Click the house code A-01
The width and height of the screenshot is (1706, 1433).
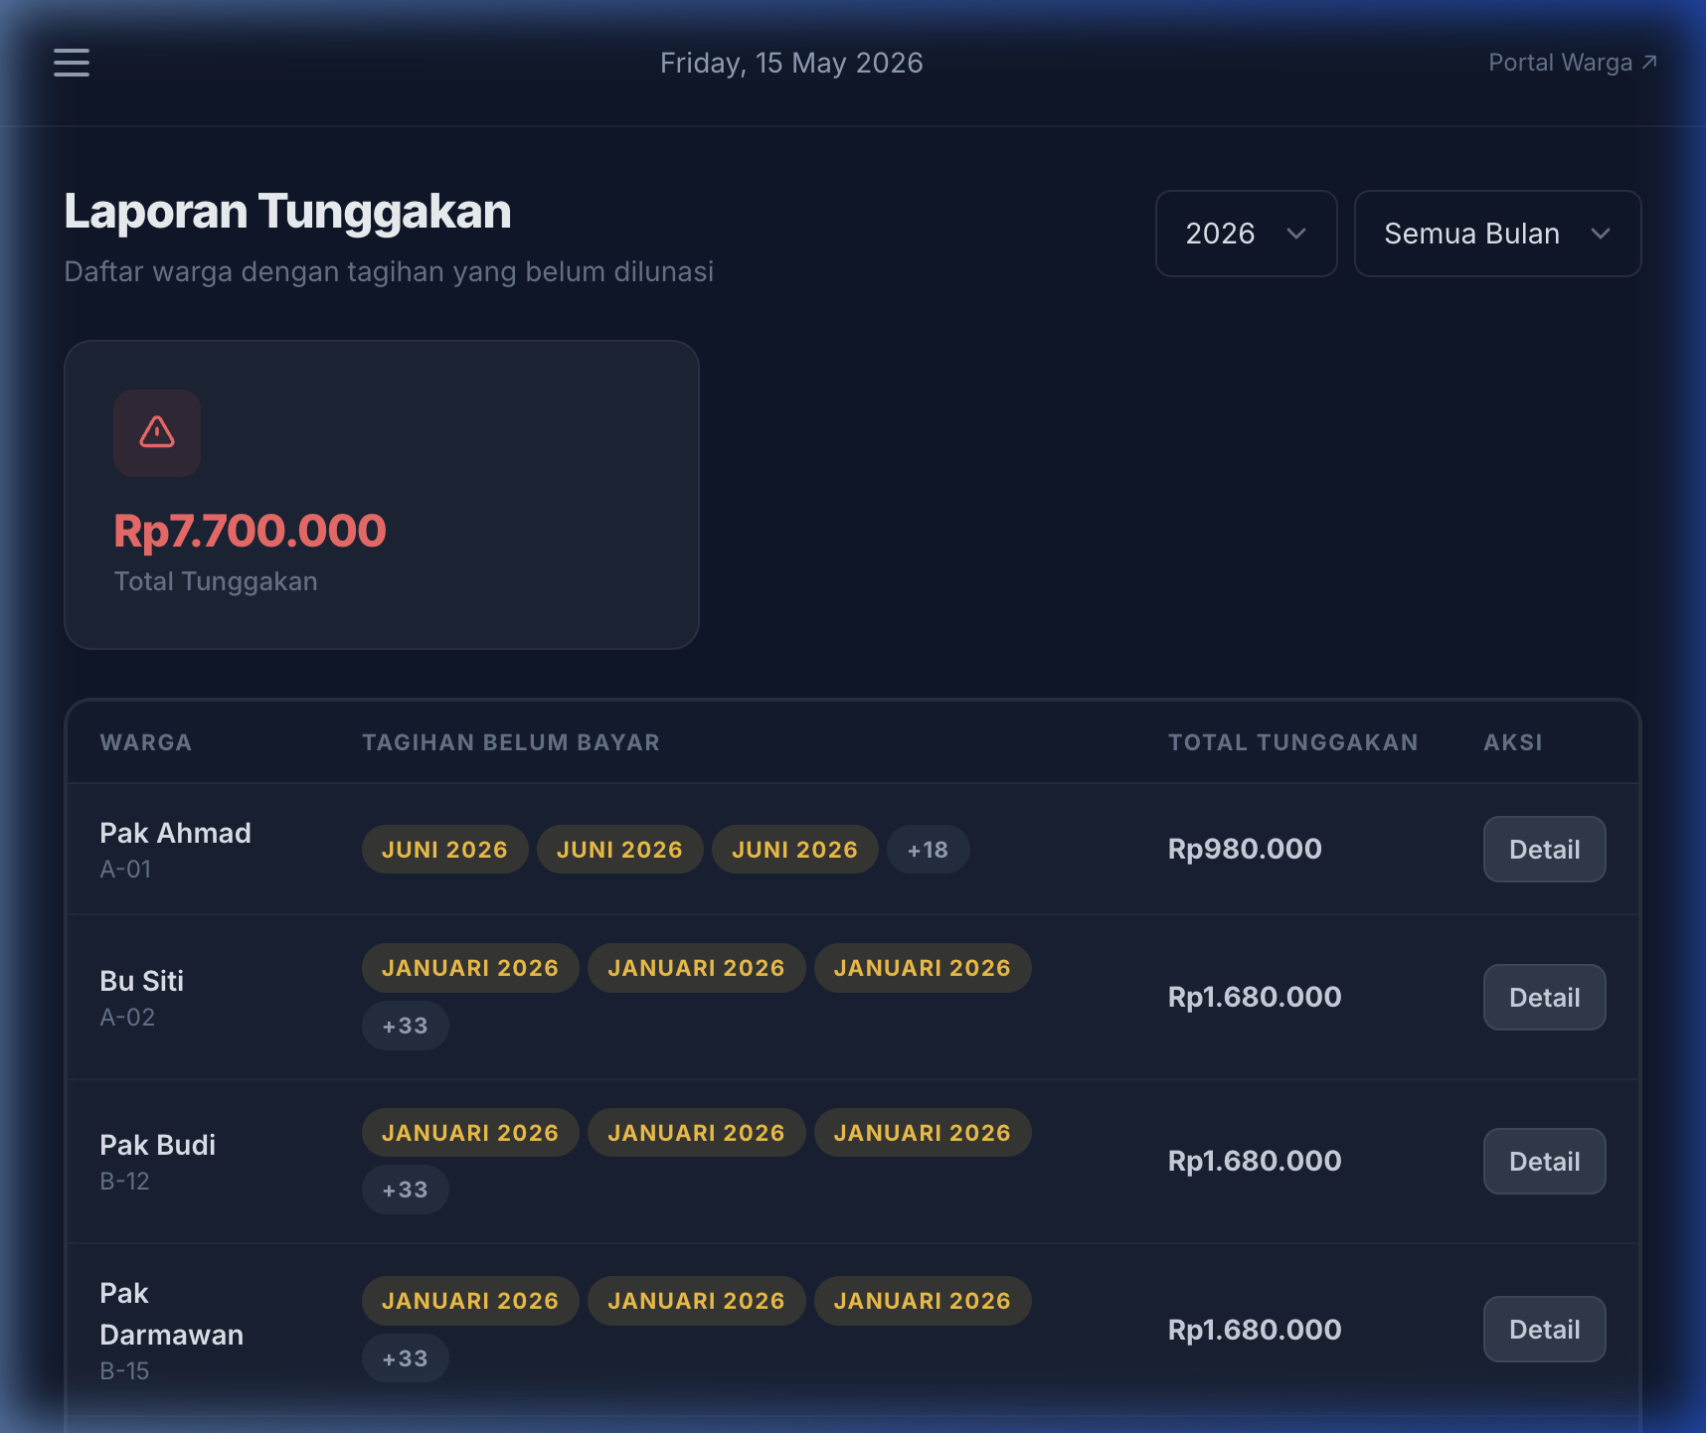tap(125, 870)
